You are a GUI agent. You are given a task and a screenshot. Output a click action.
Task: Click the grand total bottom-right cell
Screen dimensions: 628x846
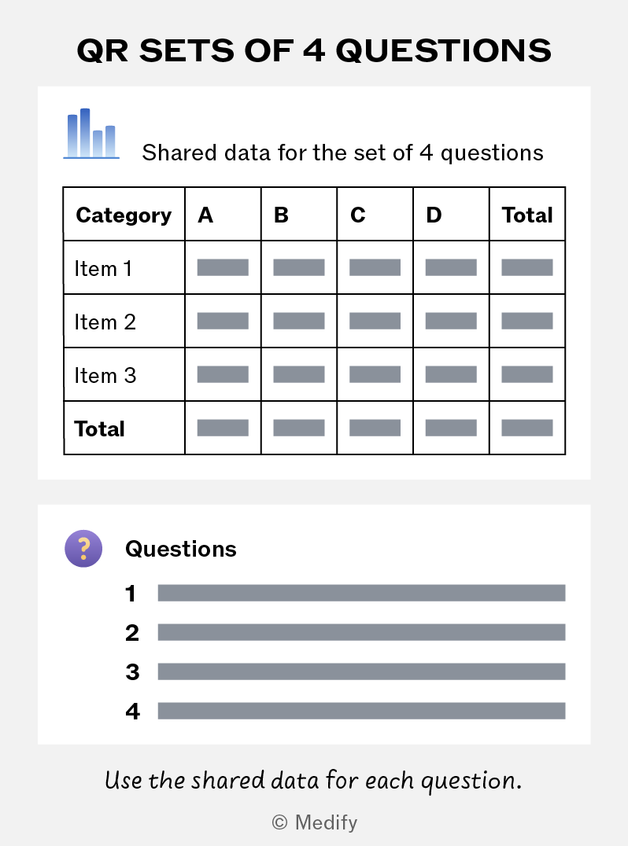coord(527,428)
